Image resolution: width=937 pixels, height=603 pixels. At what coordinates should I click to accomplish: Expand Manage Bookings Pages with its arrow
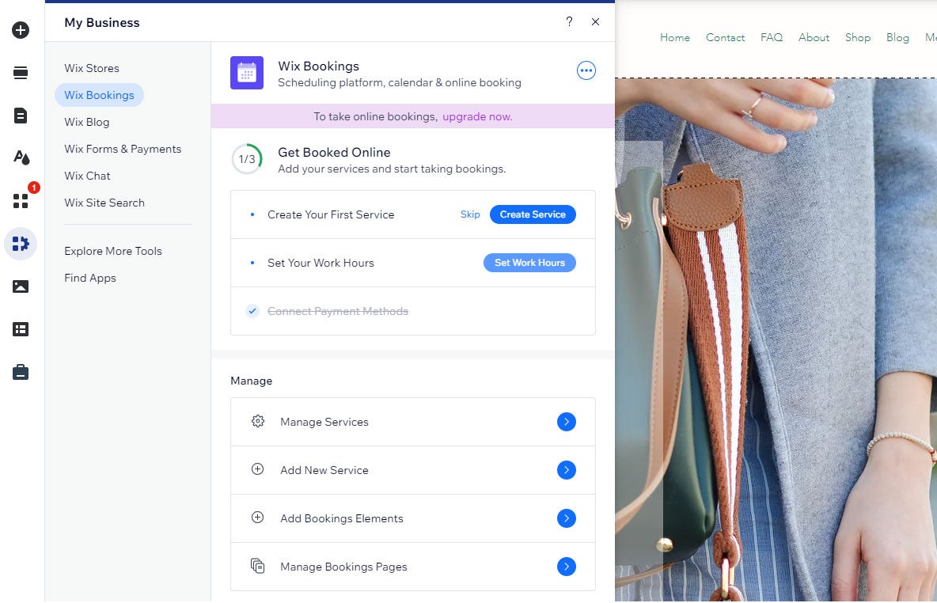click(x=567, y=567)
